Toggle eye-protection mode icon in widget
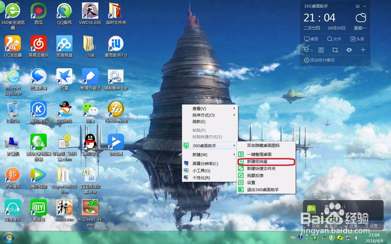Viewport: 391px width, 244px height. click(x=349, y=50)
